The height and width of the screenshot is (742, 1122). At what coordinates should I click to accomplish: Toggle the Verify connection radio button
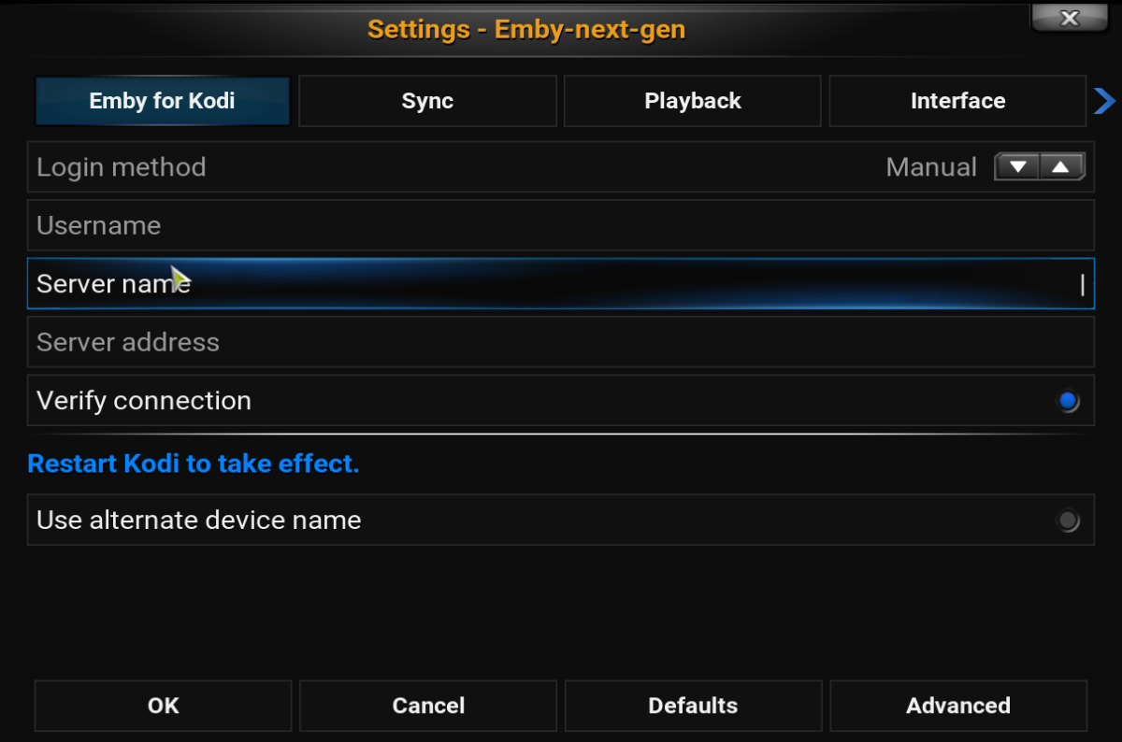click(1067, 402)
